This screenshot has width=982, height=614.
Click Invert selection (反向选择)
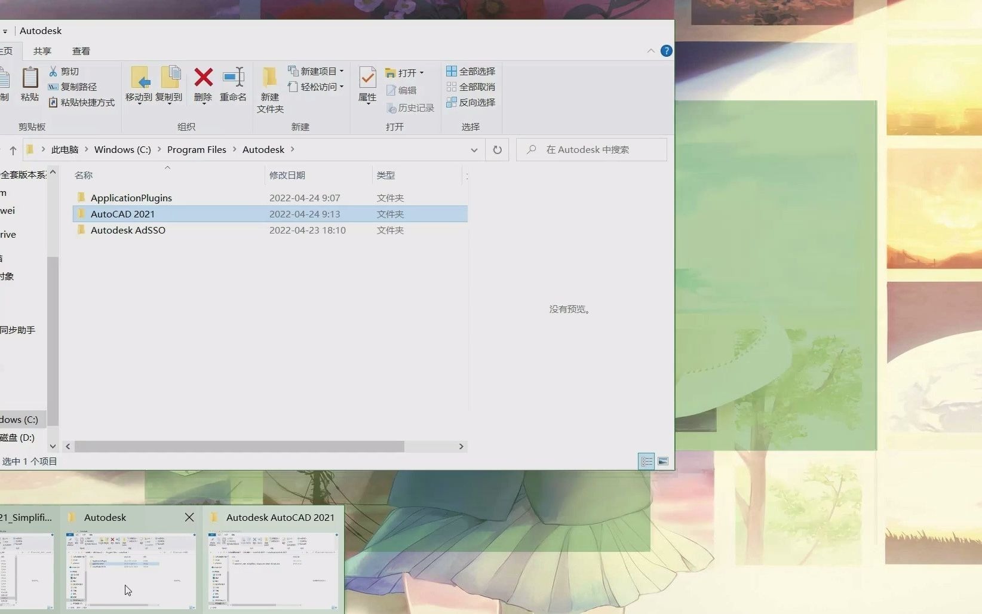471,102
